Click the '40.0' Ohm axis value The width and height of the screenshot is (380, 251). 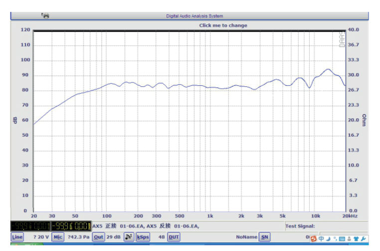coord(354,29)
